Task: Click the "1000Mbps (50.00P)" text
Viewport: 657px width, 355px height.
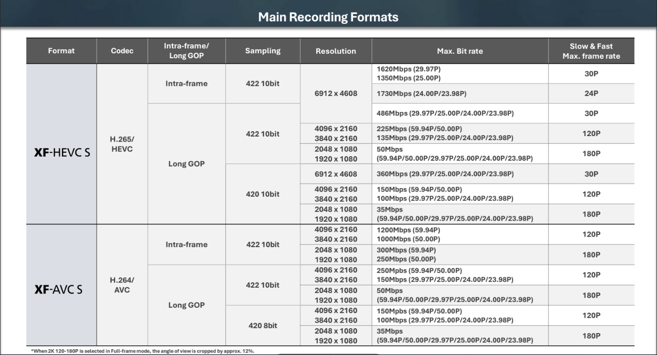Action: pyautogui.click(x=408, y=239)
